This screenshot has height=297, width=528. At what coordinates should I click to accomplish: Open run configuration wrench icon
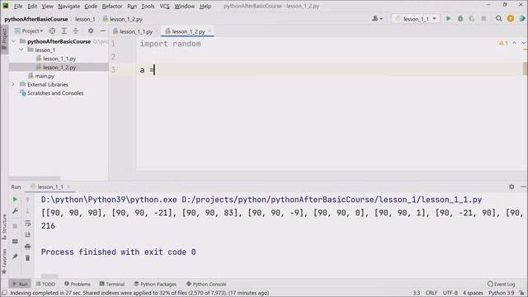coord(15,211)
